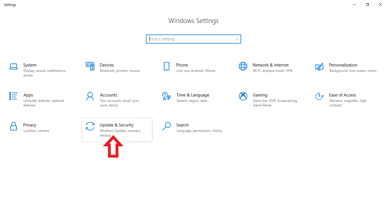
Task: Open the Ease of Access icon
Action: tap(320, 96)
